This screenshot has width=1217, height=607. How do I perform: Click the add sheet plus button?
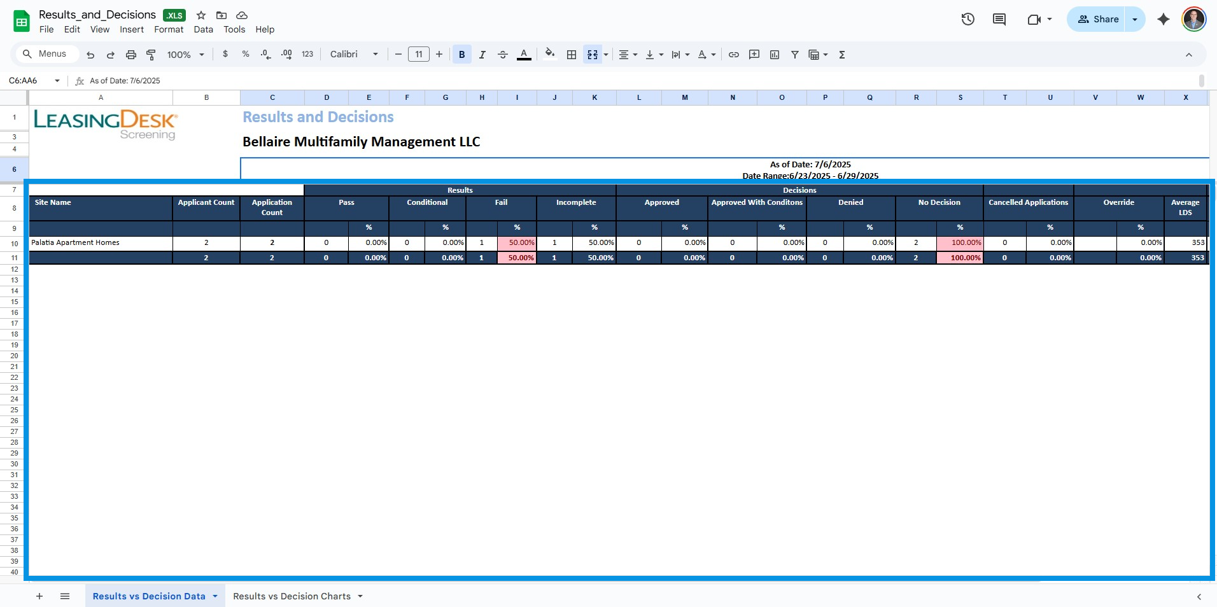tap(39, 596)
